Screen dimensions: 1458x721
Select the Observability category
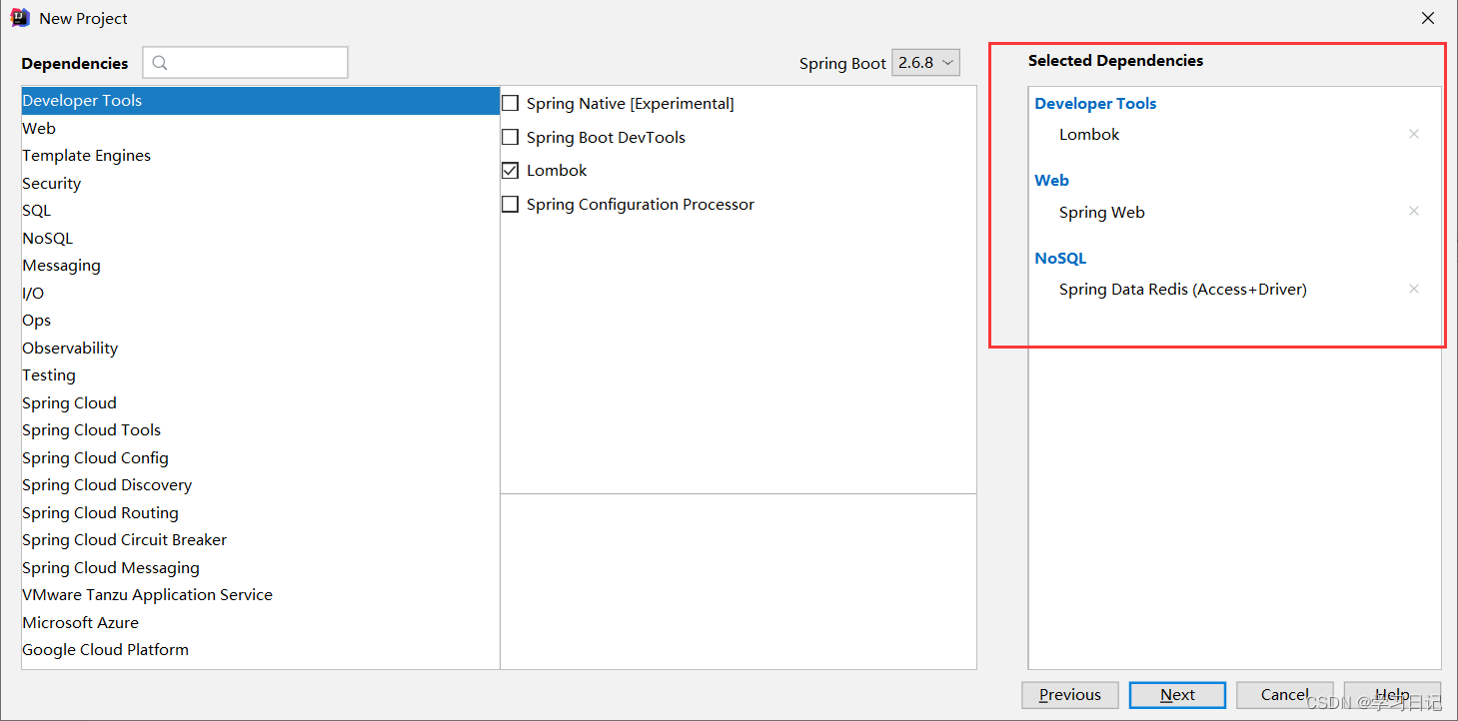tap(261, 348)
